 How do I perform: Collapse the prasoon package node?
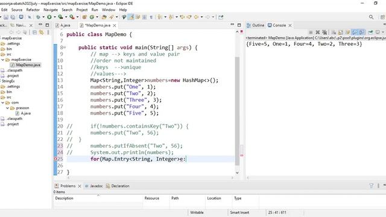(x=7, y=108)
